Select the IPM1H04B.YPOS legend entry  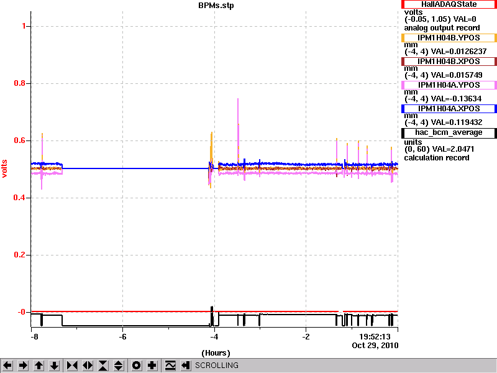[449, 38]
